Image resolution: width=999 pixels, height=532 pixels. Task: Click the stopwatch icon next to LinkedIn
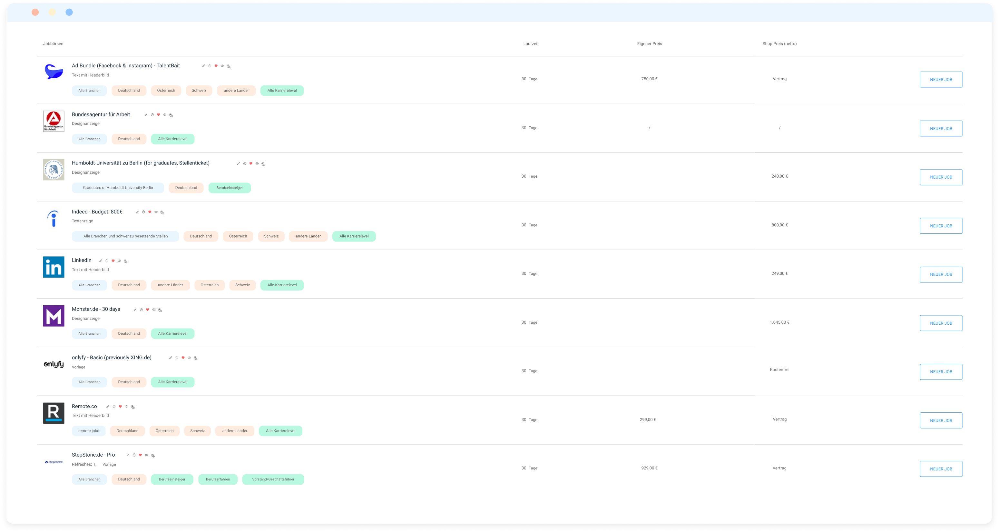pos(107,261)
